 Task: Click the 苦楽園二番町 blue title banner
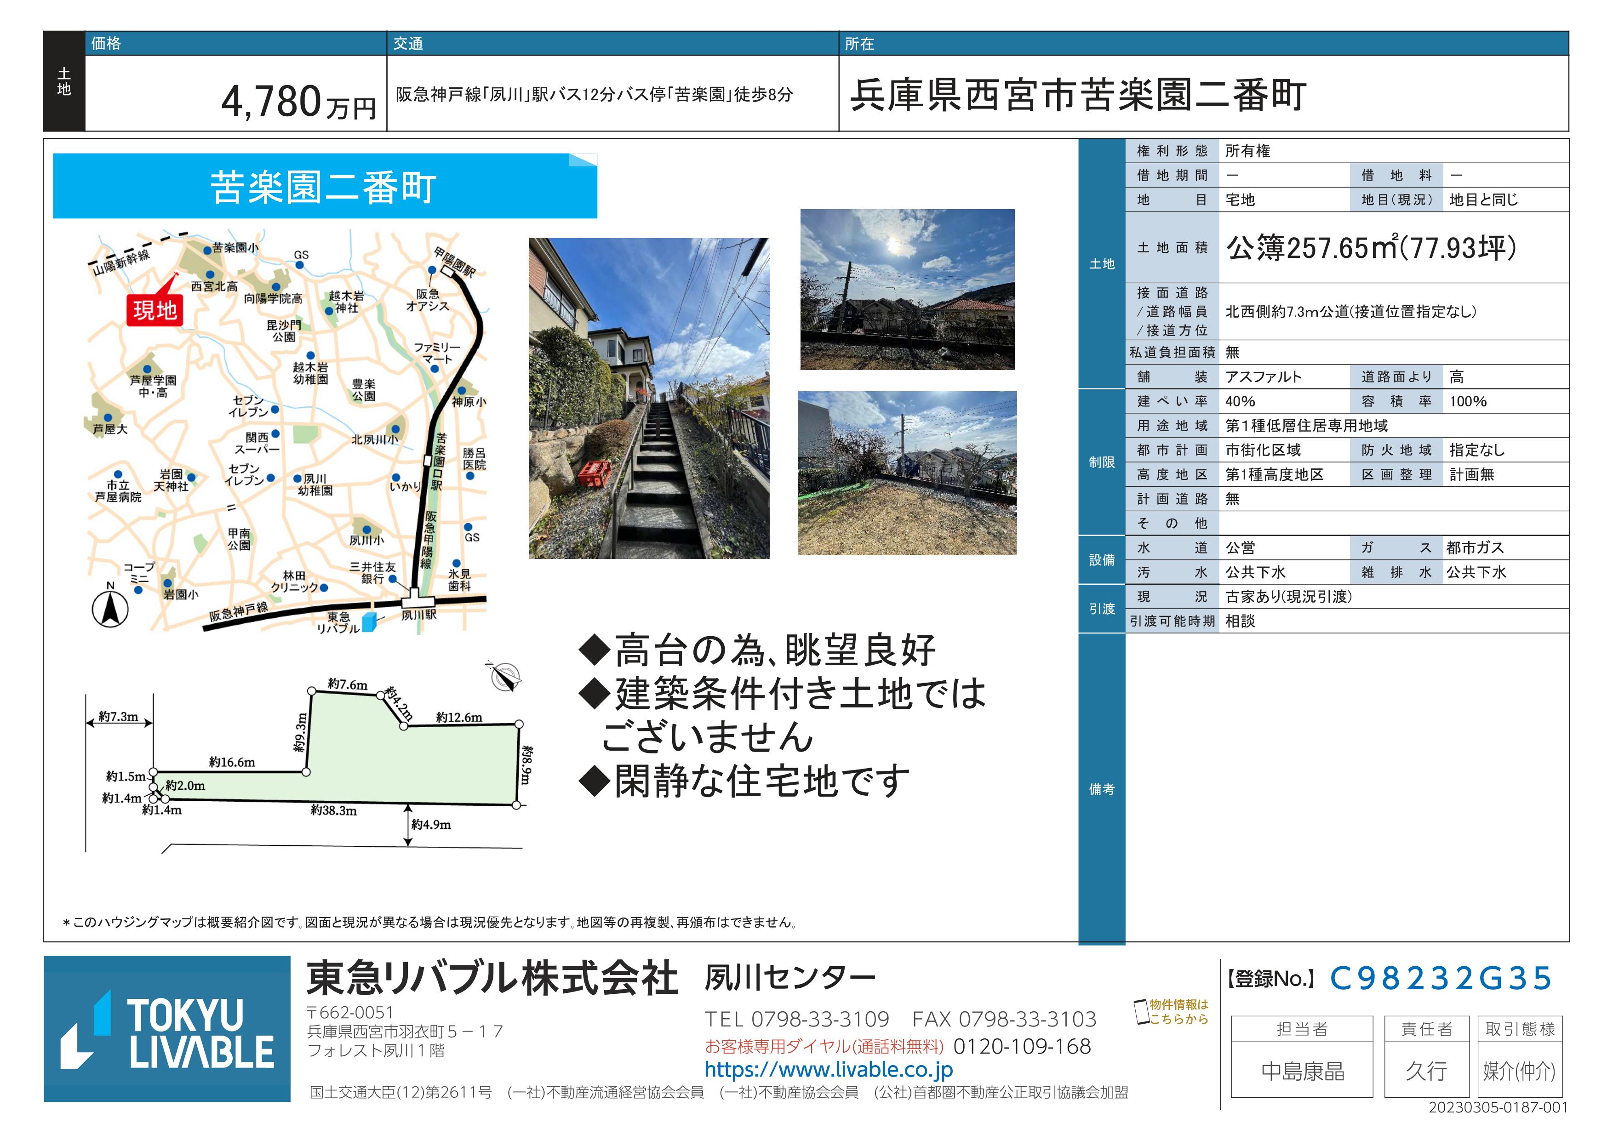325,187
